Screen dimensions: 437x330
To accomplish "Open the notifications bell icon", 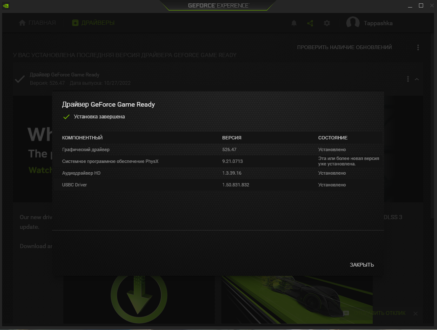I will [294, 23].
